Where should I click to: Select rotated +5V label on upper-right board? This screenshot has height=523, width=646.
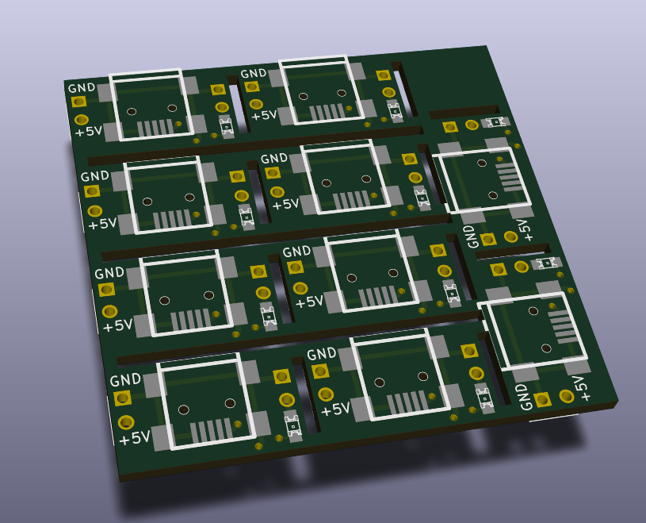point(525,229)
